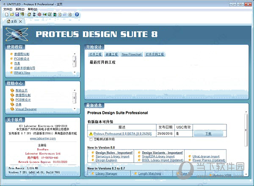
Task: Open the 原理图绘制 tutorial link
Action: tap(22, 54)
